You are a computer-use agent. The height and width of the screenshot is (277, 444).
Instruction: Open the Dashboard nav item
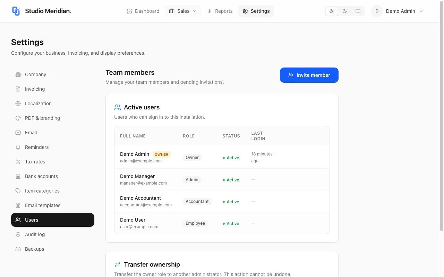143,11
